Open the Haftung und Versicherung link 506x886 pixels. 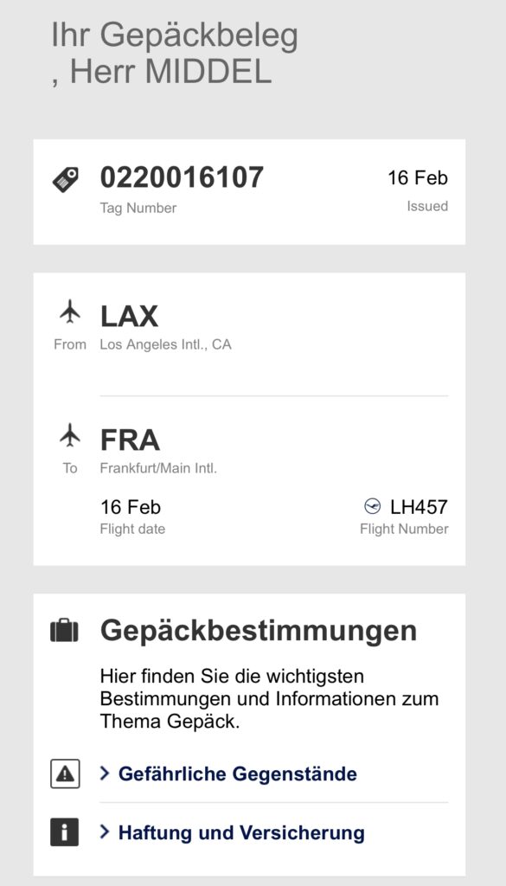pos(241,832)
